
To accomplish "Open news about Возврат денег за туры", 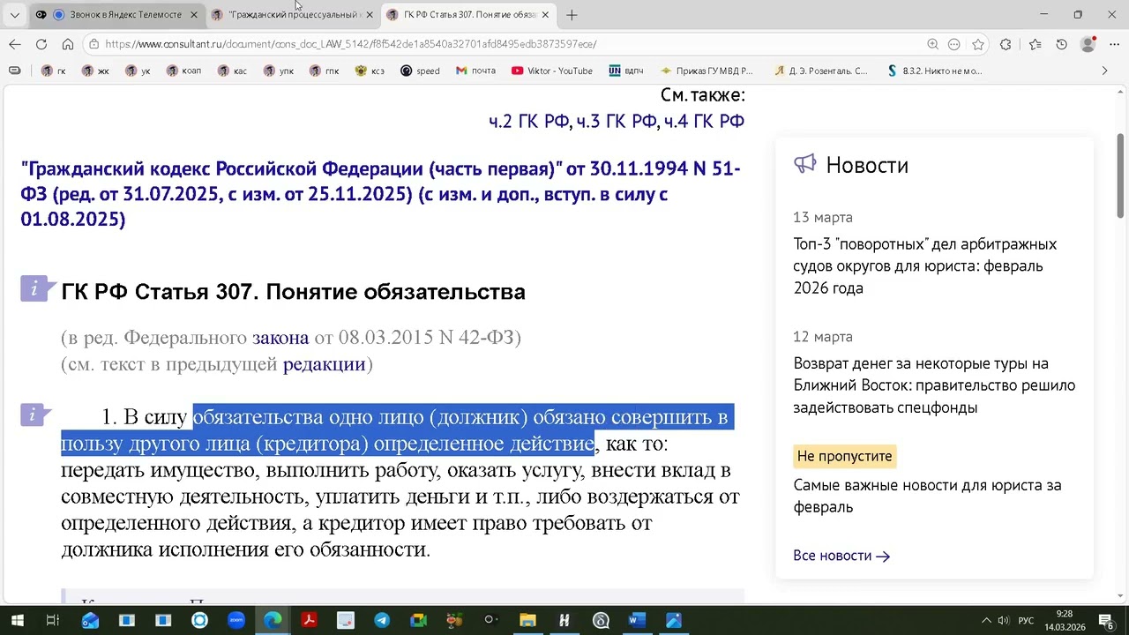I will [x=934, y=385].
